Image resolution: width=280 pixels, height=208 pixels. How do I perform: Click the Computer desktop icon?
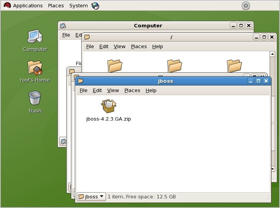tap(35, 37)
